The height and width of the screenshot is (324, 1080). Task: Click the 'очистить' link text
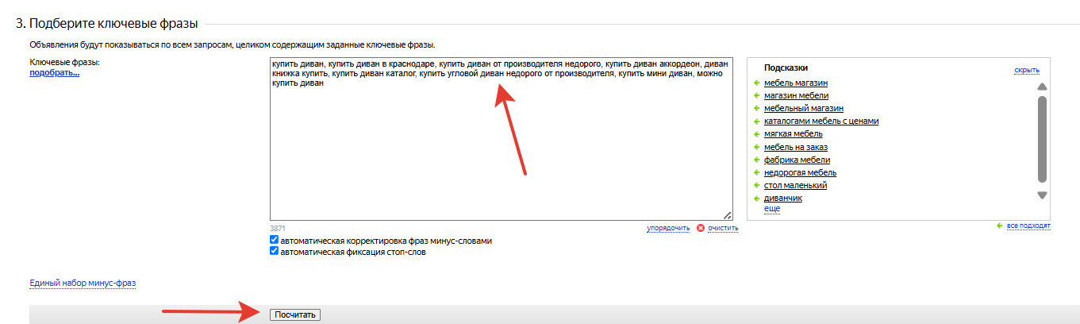click(723, 228)
